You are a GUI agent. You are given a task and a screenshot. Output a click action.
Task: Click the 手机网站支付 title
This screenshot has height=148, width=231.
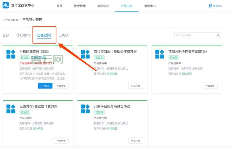point(29,52)
